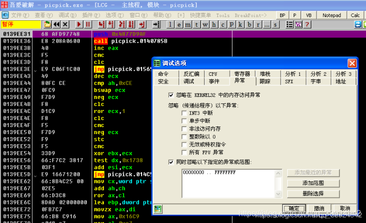Toggle ignore memory access violations in KERNEL32
The height and width of the screenshot is (223, 366).
171,95
